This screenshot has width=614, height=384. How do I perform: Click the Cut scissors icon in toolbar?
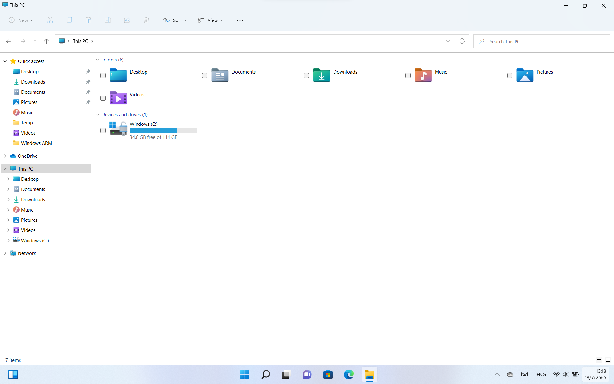(x=50, y=20)
